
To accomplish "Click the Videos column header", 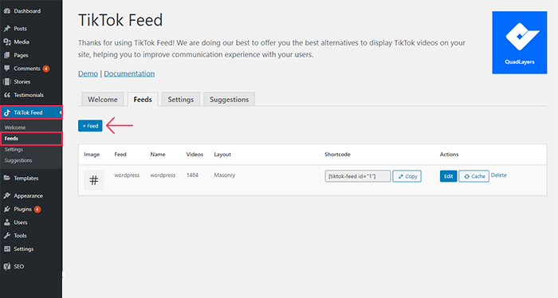I will tap(195, 155).
